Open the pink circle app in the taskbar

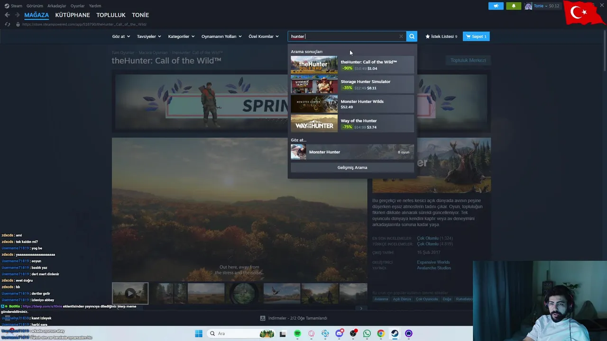coord(311,333)
